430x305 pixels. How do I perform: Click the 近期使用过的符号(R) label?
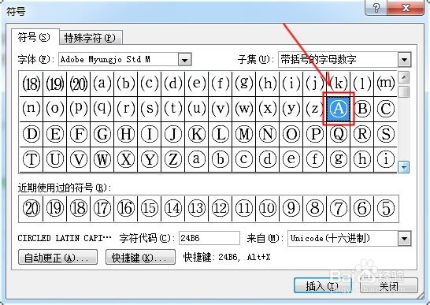(x=65, y=188)
